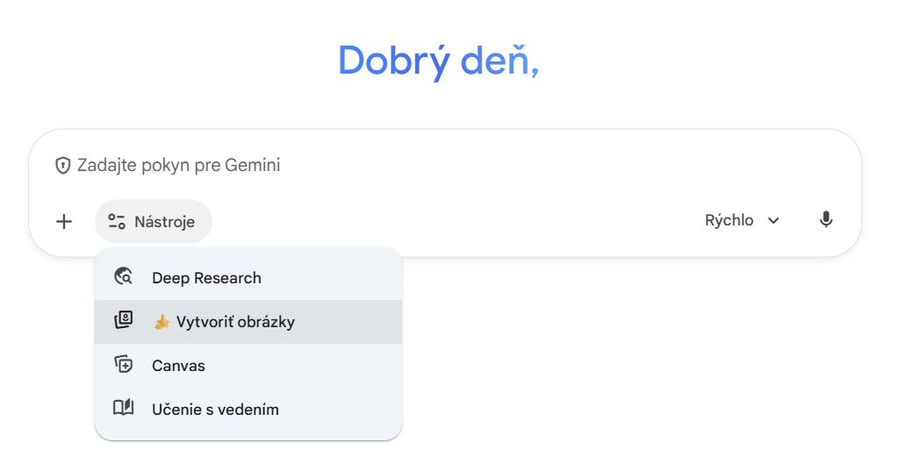Click the sliders icon in the Nástroje chip
The image size is (907, 464).
117,221
